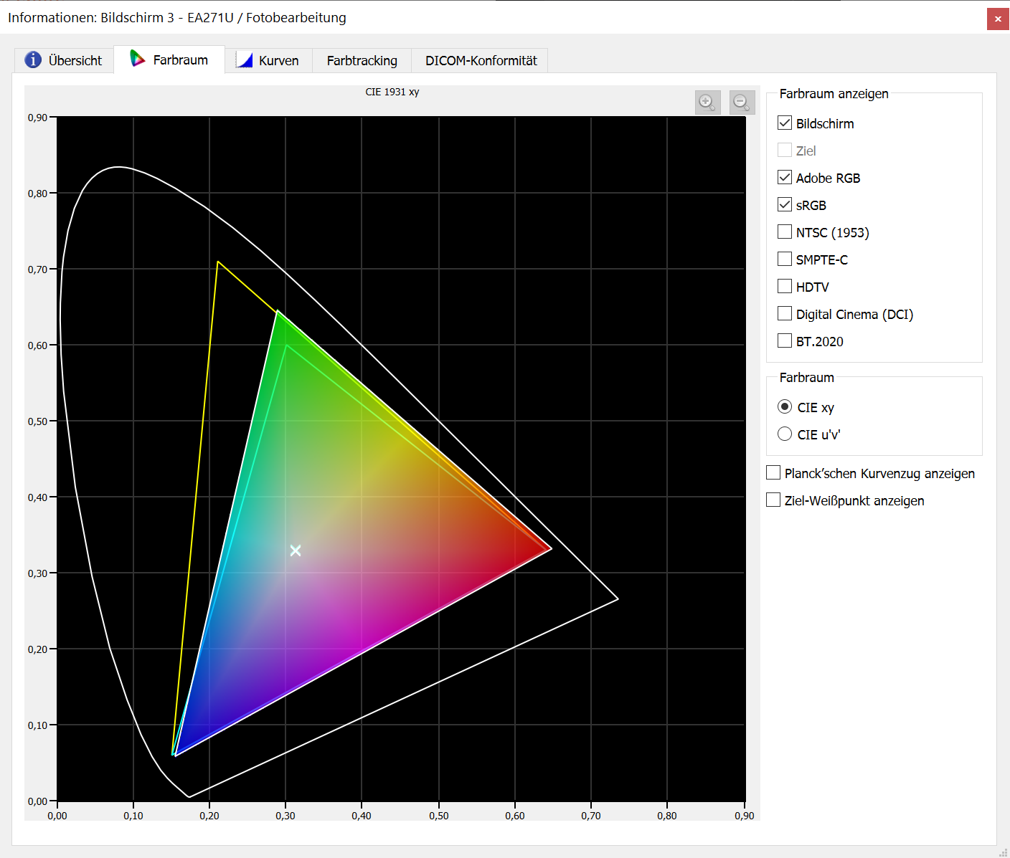Image resolution: width=1010 pixels, height=858 pixels.
Task: Uncheck the Bildschirm checkbox
Action: coord(785,123)
